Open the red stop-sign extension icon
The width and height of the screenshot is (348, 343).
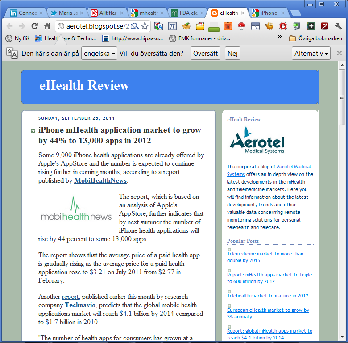pyautogui.click(x=283, y=26)
